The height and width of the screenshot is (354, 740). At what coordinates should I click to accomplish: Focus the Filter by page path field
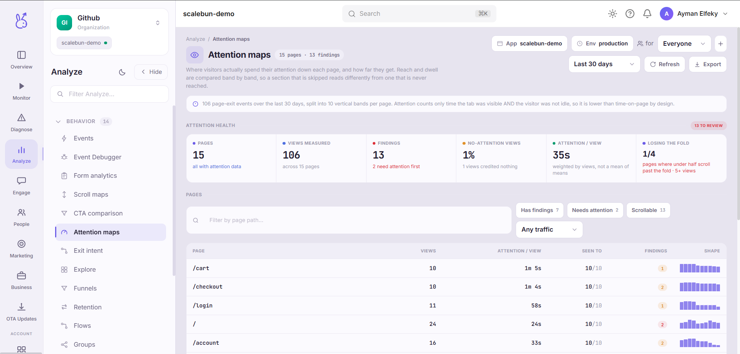coord(349,220)
